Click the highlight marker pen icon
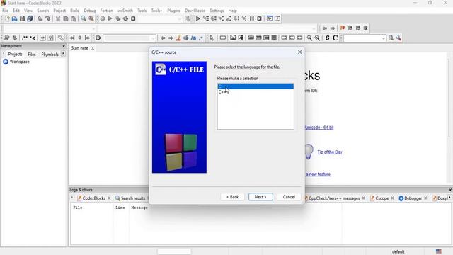Screen dimensions: 453x255 tap(178, 38)
